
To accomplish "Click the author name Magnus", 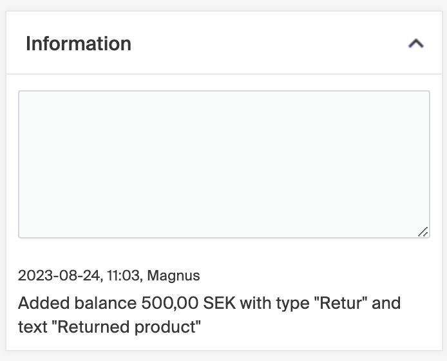I will [173, 276].
